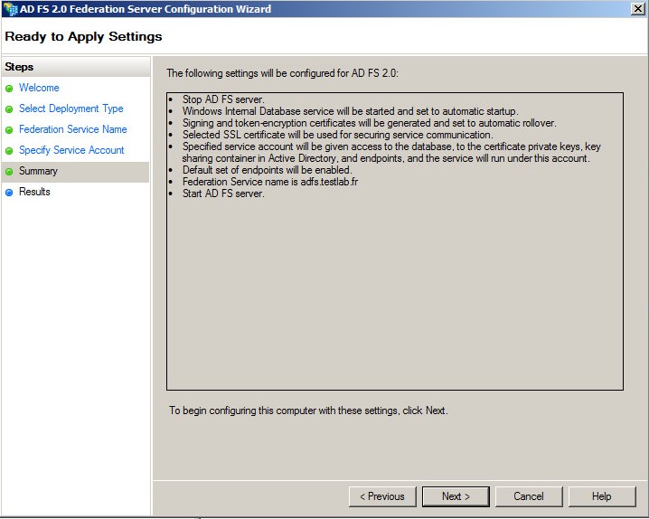Select the Summary step

[x=38, y=171]
